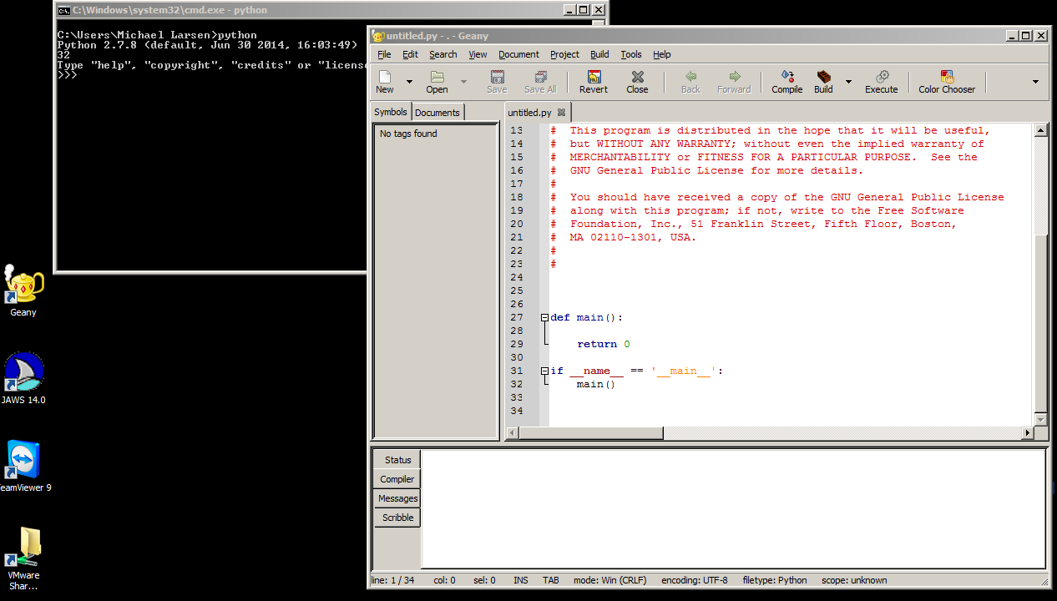Open the View menu
Image resolution: width=1057 pixels, height=601 pixels.
click(x=478, y=54)
